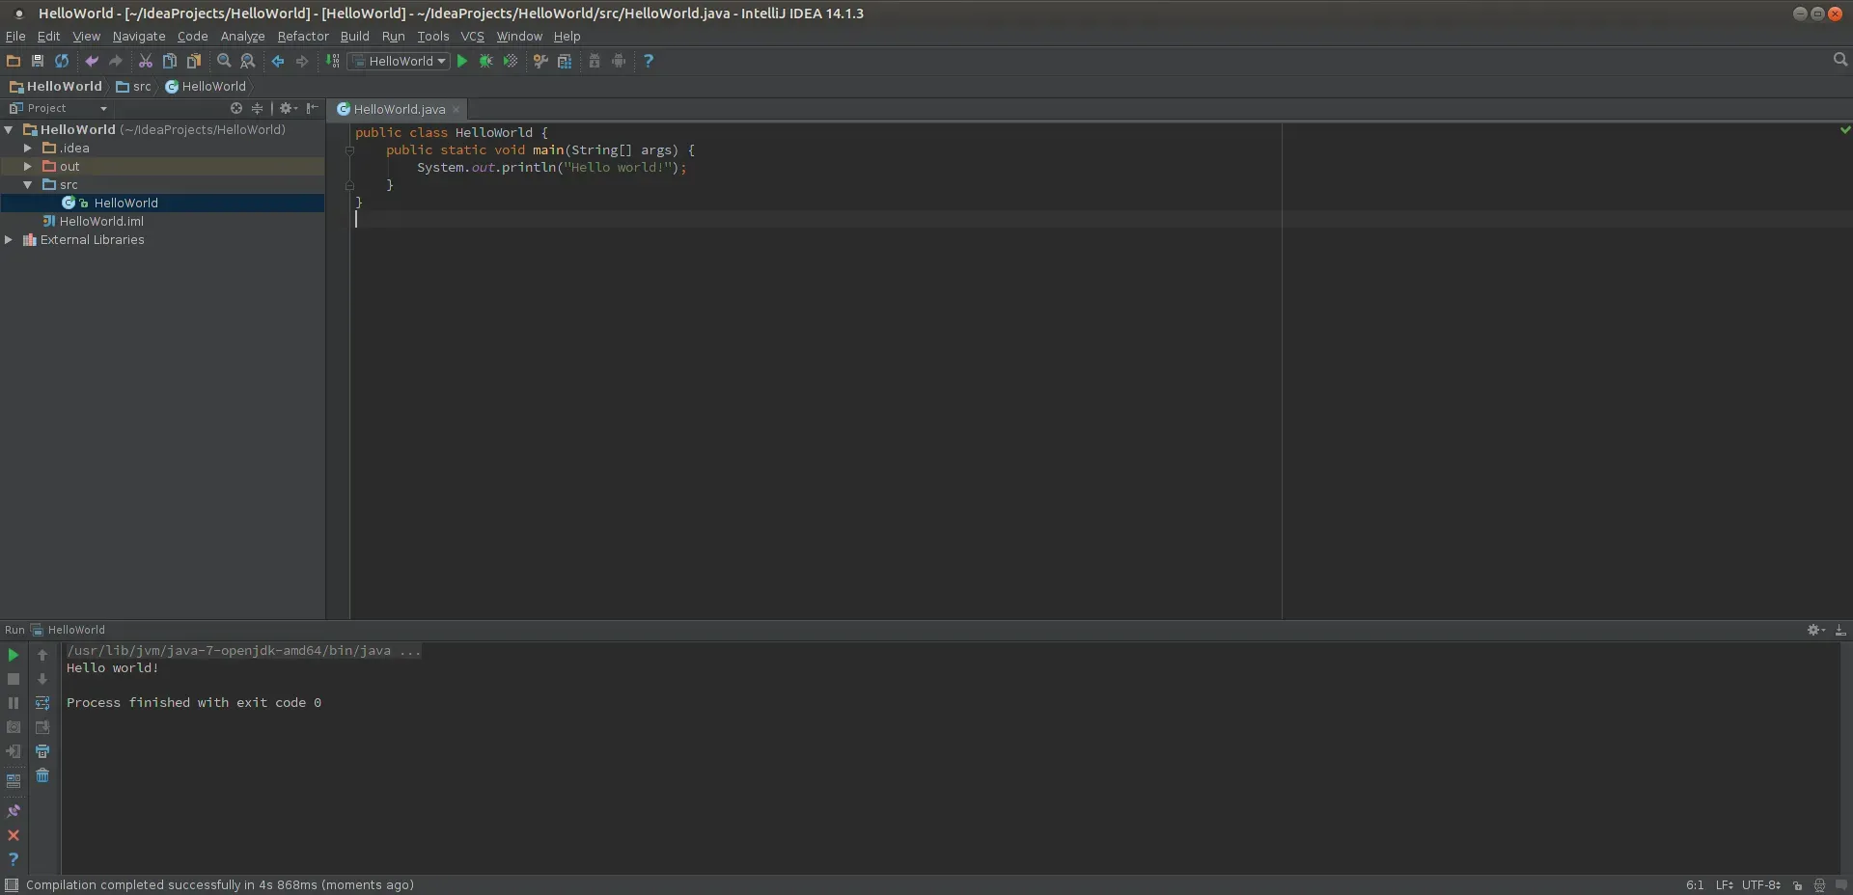Fold the main method via gutter marker
Screen dimensions: 1853x895
point(349,150)
